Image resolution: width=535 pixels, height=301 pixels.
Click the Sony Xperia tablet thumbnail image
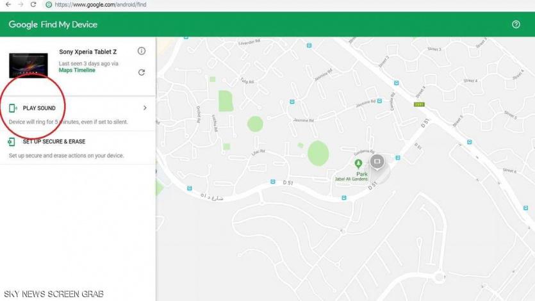(x=28, y=64)
